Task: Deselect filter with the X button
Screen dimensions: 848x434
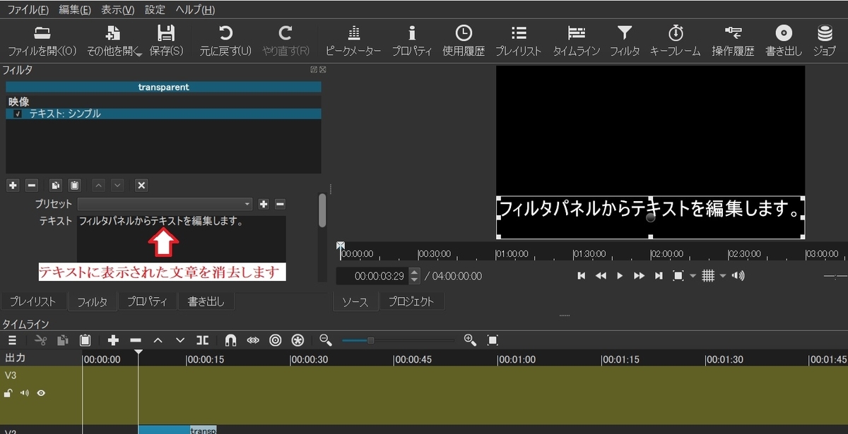Action: 141,185
